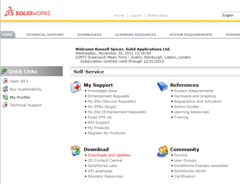Click the Home link in header

[x=119, y=15]
